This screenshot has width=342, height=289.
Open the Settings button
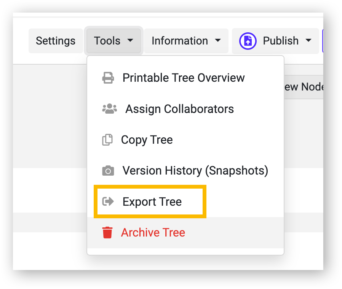tap(56, 41)
